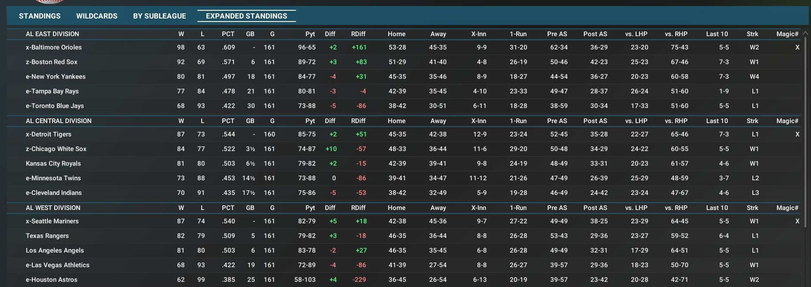Select the By Subleague tab
811x287 pixels.
click(159, 16)
